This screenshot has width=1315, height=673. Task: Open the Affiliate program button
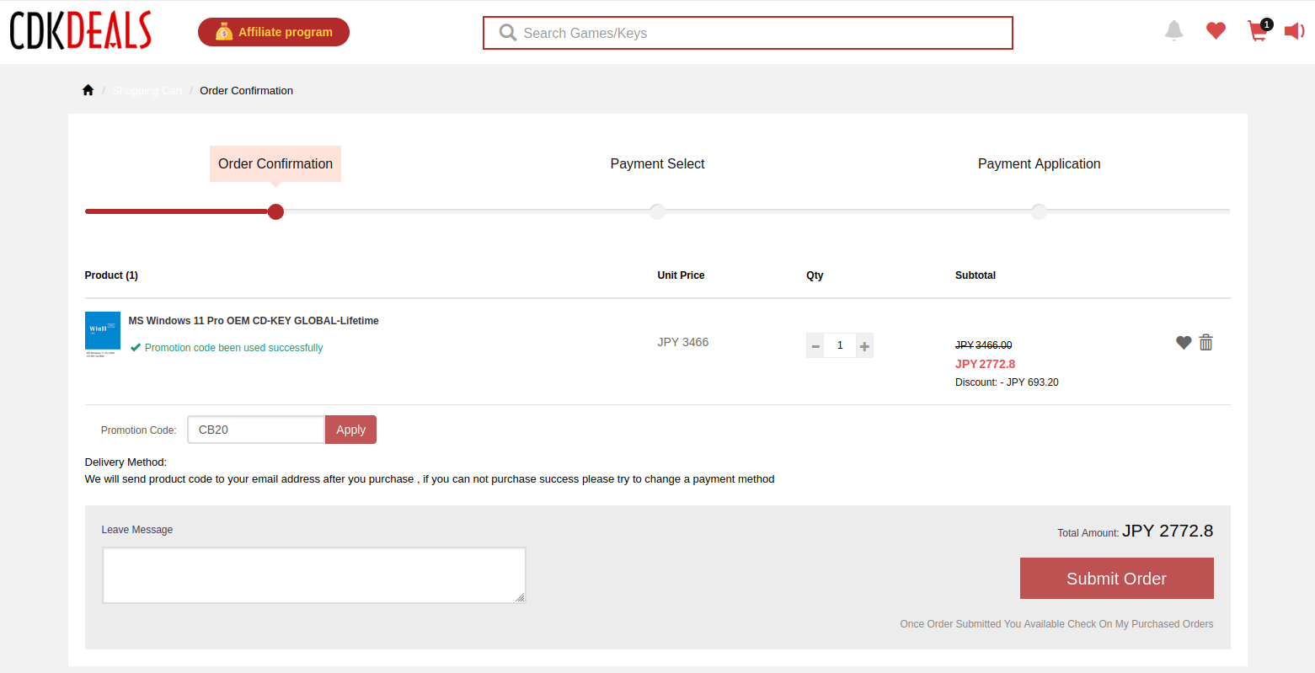pyautogui.click(x=274, y=32)
